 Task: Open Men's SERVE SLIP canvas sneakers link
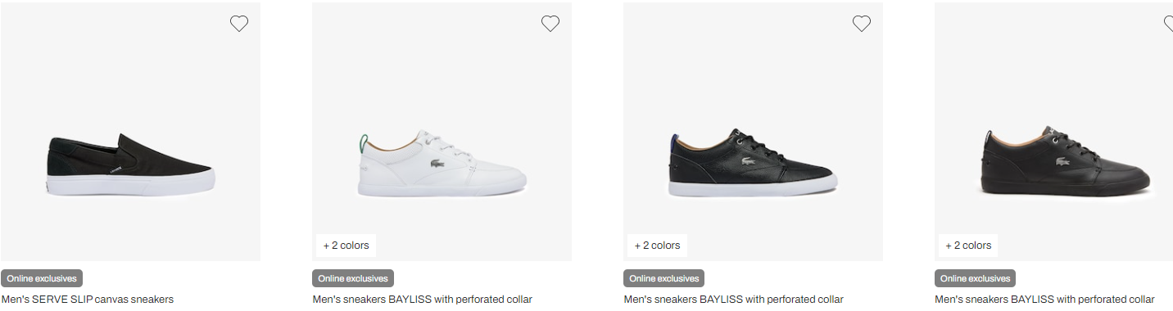pyautogui.click(x=88, y=300)
